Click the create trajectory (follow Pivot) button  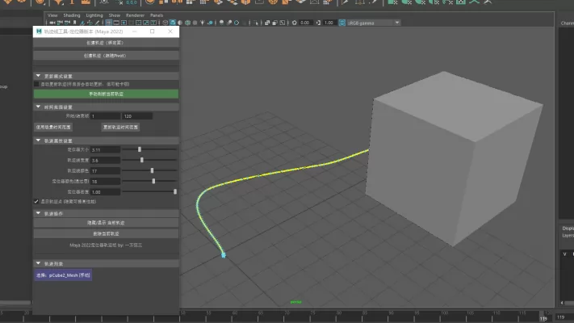click(106, 57)
